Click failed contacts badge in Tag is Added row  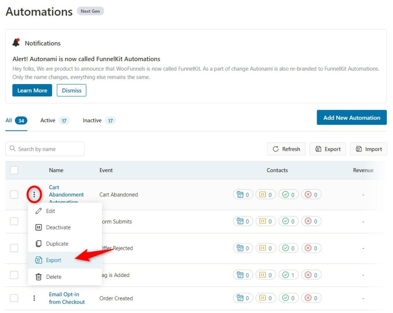[311, 275]
